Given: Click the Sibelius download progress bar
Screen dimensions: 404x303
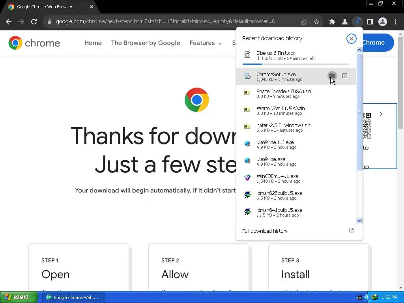Looking at the screenshot, I should (x=296, y=64).
